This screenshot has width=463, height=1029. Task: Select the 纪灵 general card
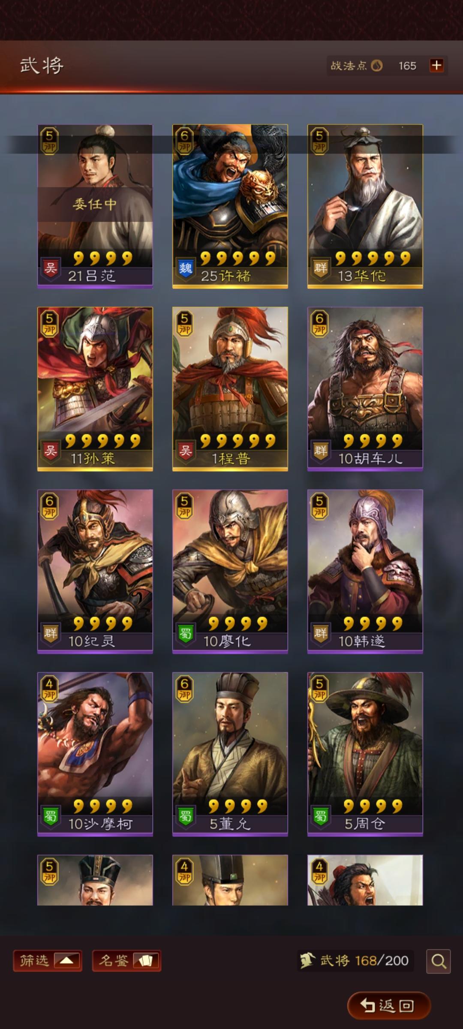pos(95,572)
